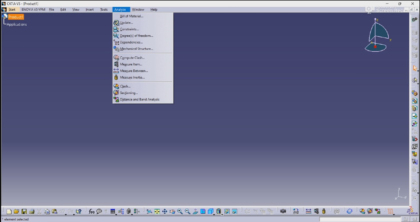Choose Dependencies... in the Analyze menu
The image size is (420, 222).
pyautogui.click(x=143, y=42)
